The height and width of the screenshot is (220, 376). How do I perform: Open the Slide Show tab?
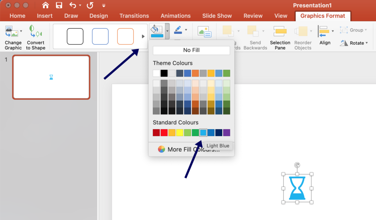click(217, 16)
